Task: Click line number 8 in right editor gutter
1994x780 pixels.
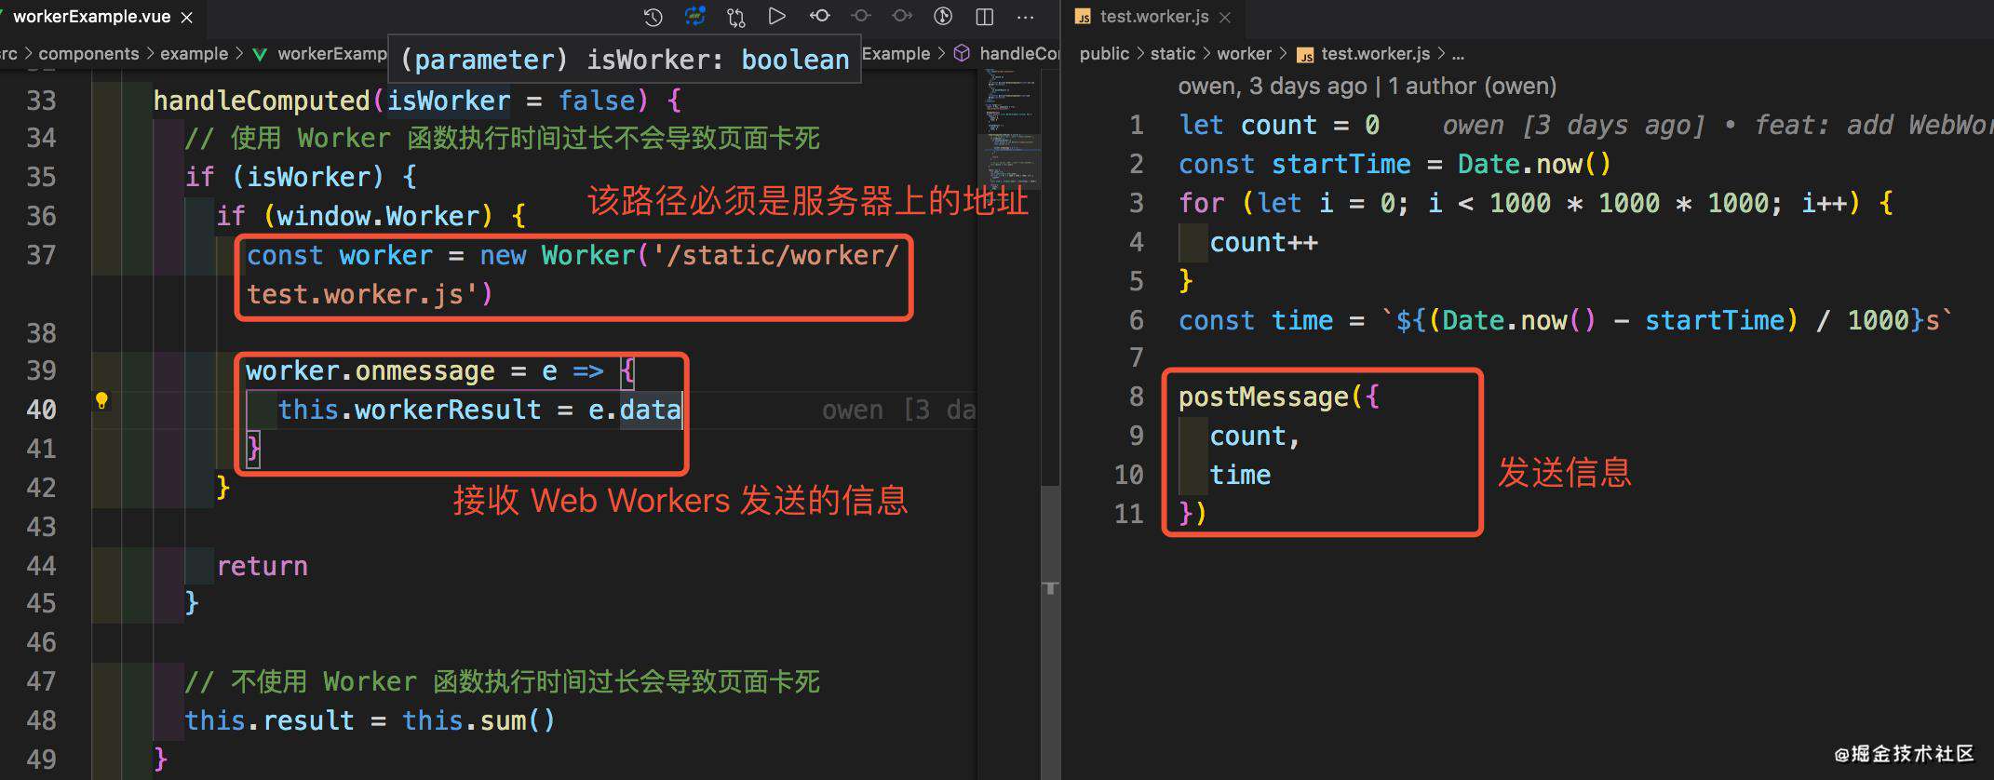Action: (1136, 397)
